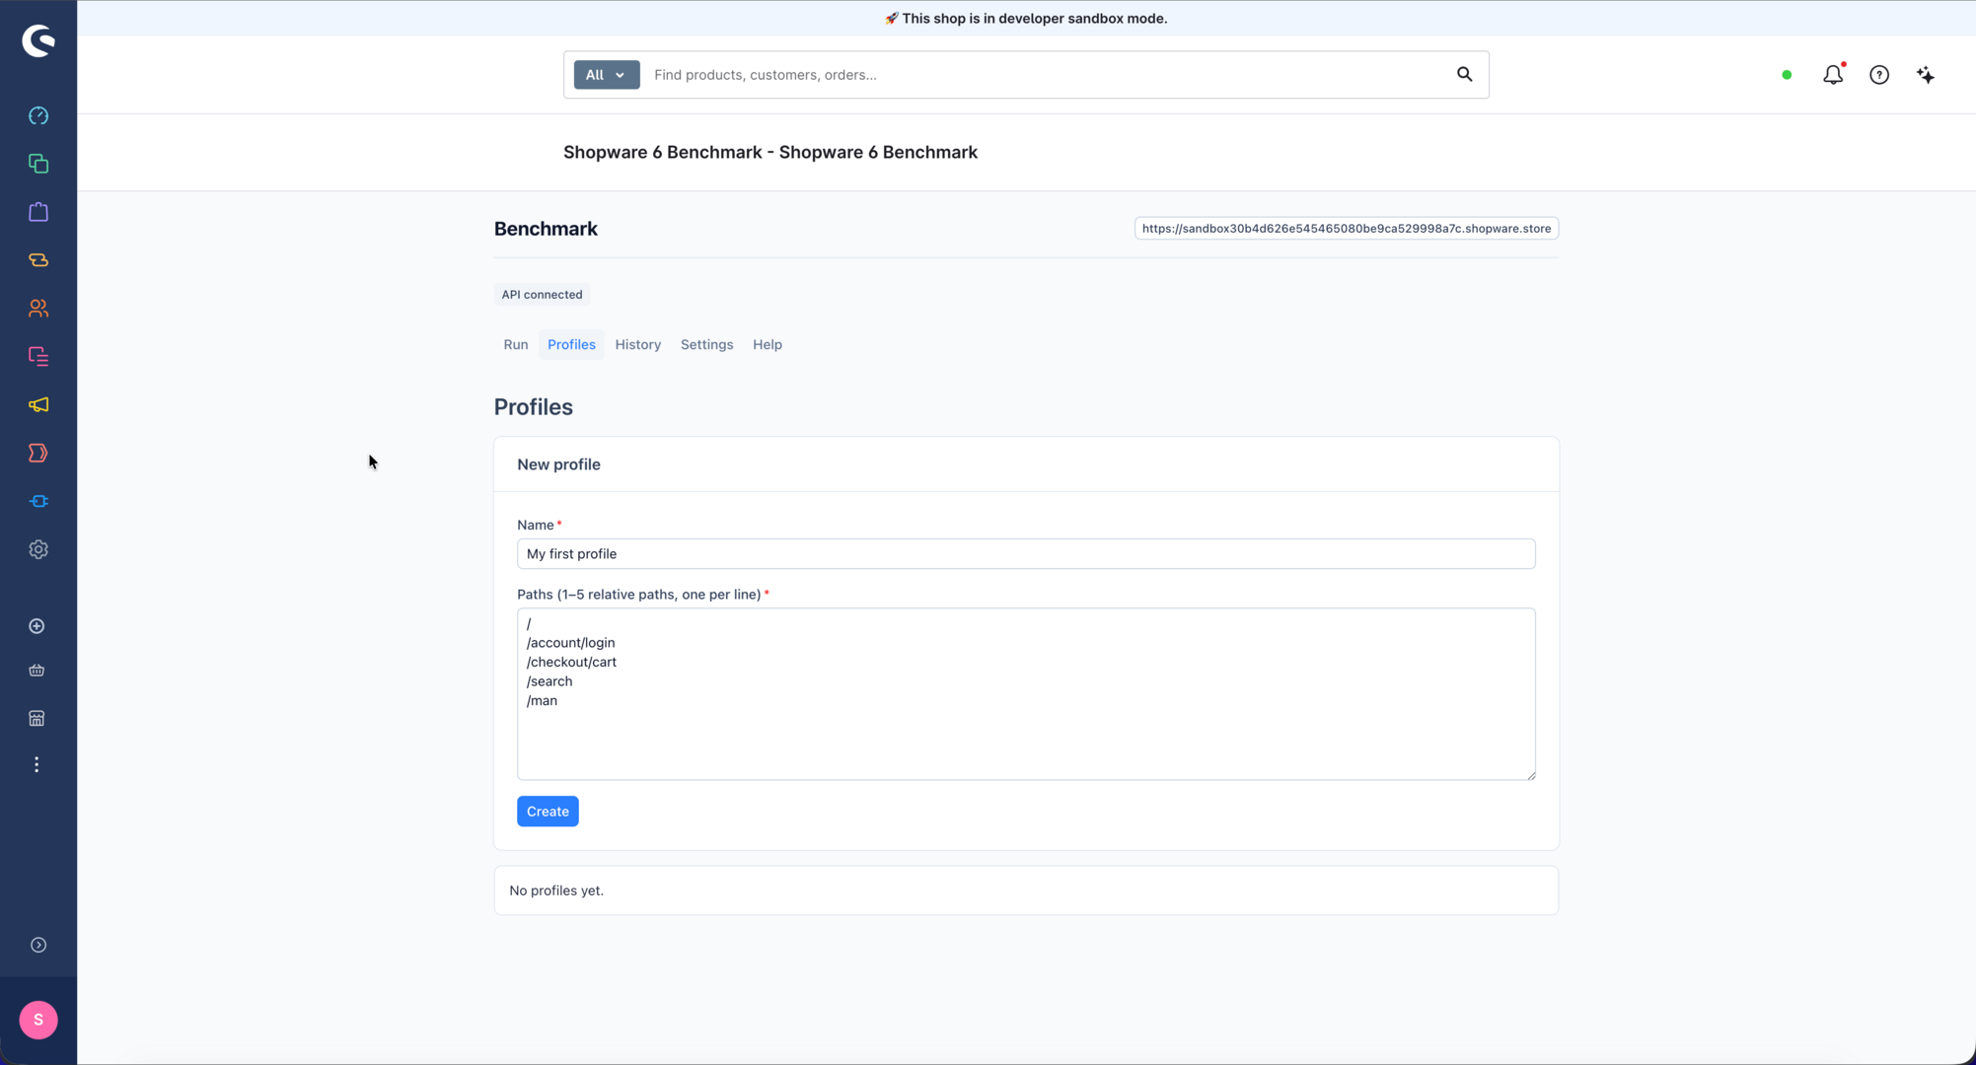Click the red tag-shaped sidebar icon
The width and height of the screenshot is (1976, 1065).
[38, 454]
